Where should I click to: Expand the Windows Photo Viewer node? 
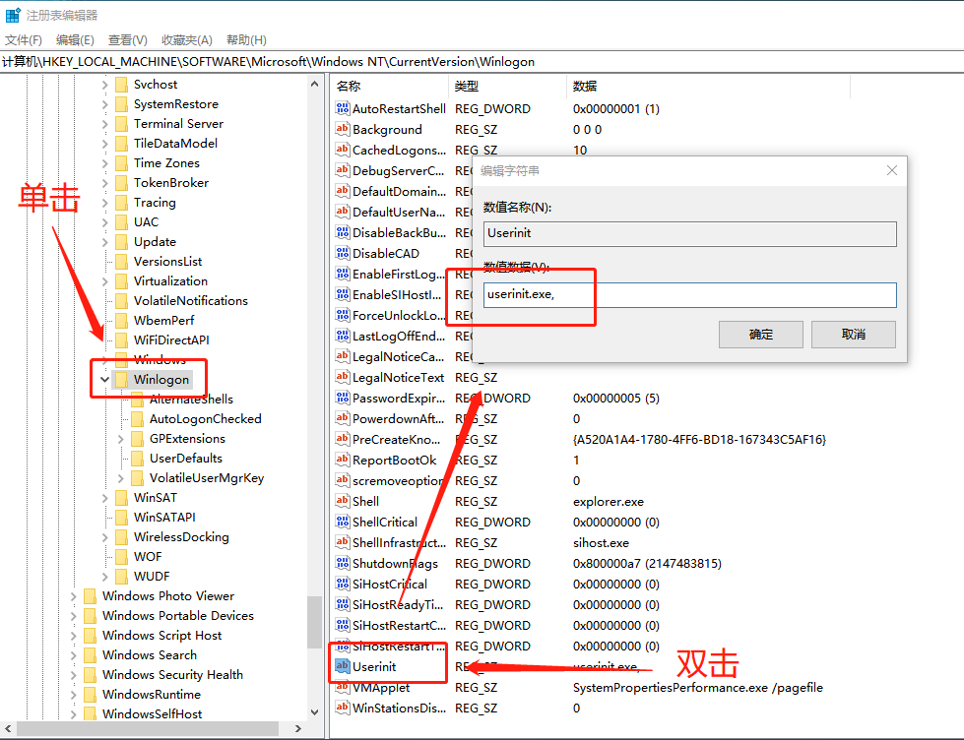(73, 595)
